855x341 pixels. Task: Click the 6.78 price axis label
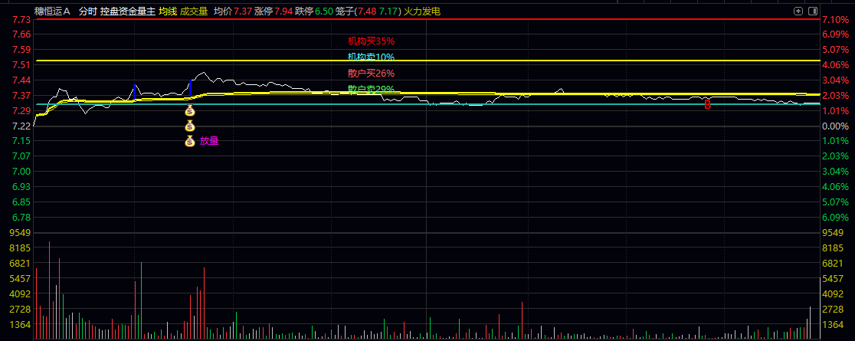[21, 217]
